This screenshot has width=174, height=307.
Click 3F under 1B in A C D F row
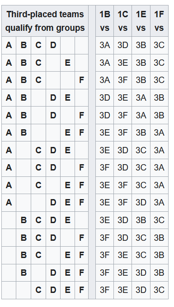coord(105,168)
